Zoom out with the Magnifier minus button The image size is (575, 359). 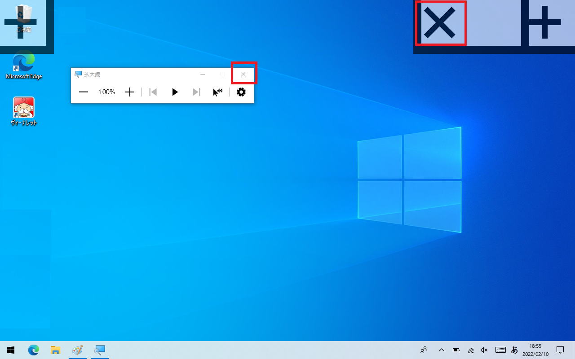tap(84, 92)
